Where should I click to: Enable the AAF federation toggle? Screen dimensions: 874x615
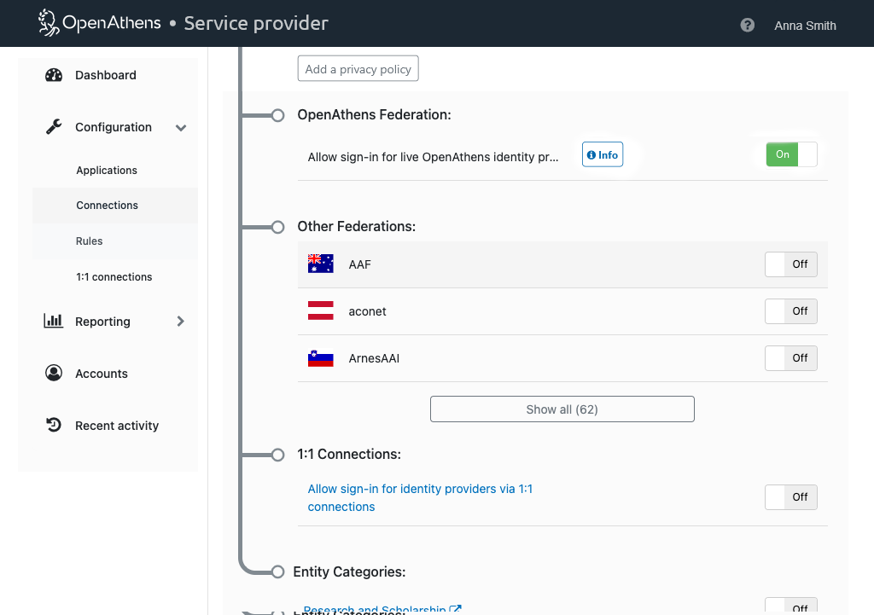(790, 264)
